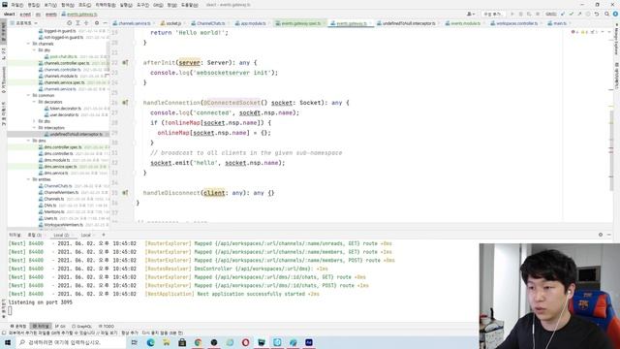Open Chrome from taskbar
Screen dimensions: 620x349
click(198, 342)
